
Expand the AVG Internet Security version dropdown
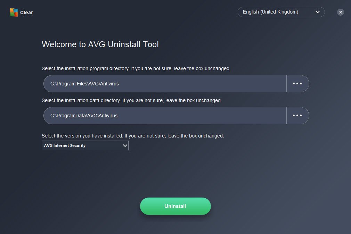(x=85, y=146)
